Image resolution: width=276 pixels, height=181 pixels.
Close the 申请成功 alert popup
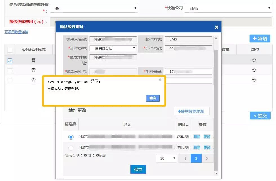coord(160,80)
